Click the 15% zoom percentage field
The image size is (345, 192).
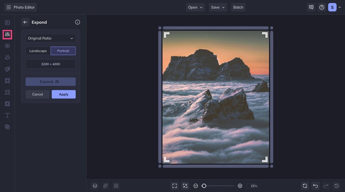pyautogui.click(x=253, y=186)
